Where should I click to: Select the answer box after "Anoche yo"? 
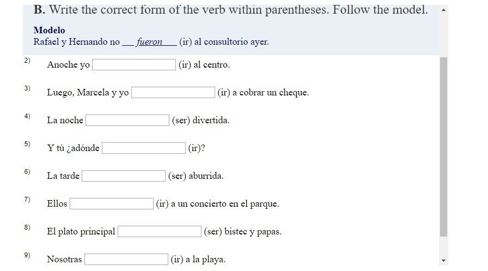134,65
